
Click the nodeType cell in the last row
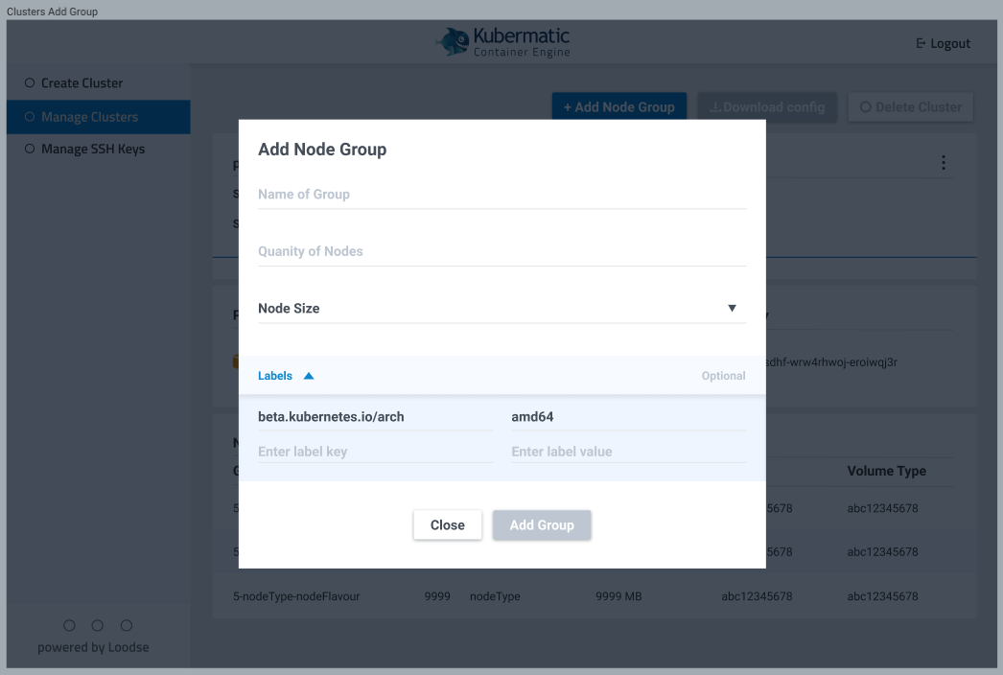tap(495, 596)
